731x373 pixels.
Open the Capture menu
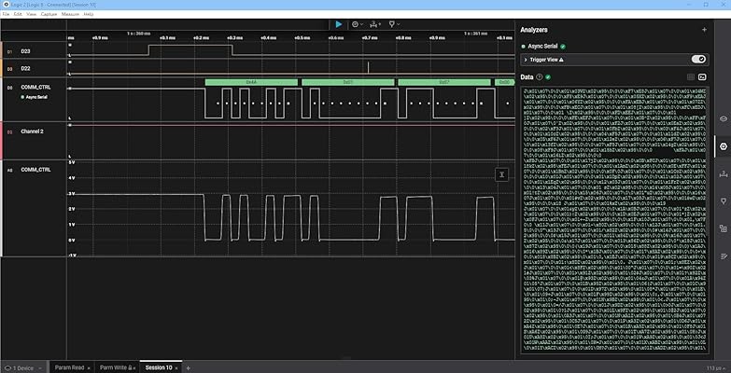tap(49, 15)
